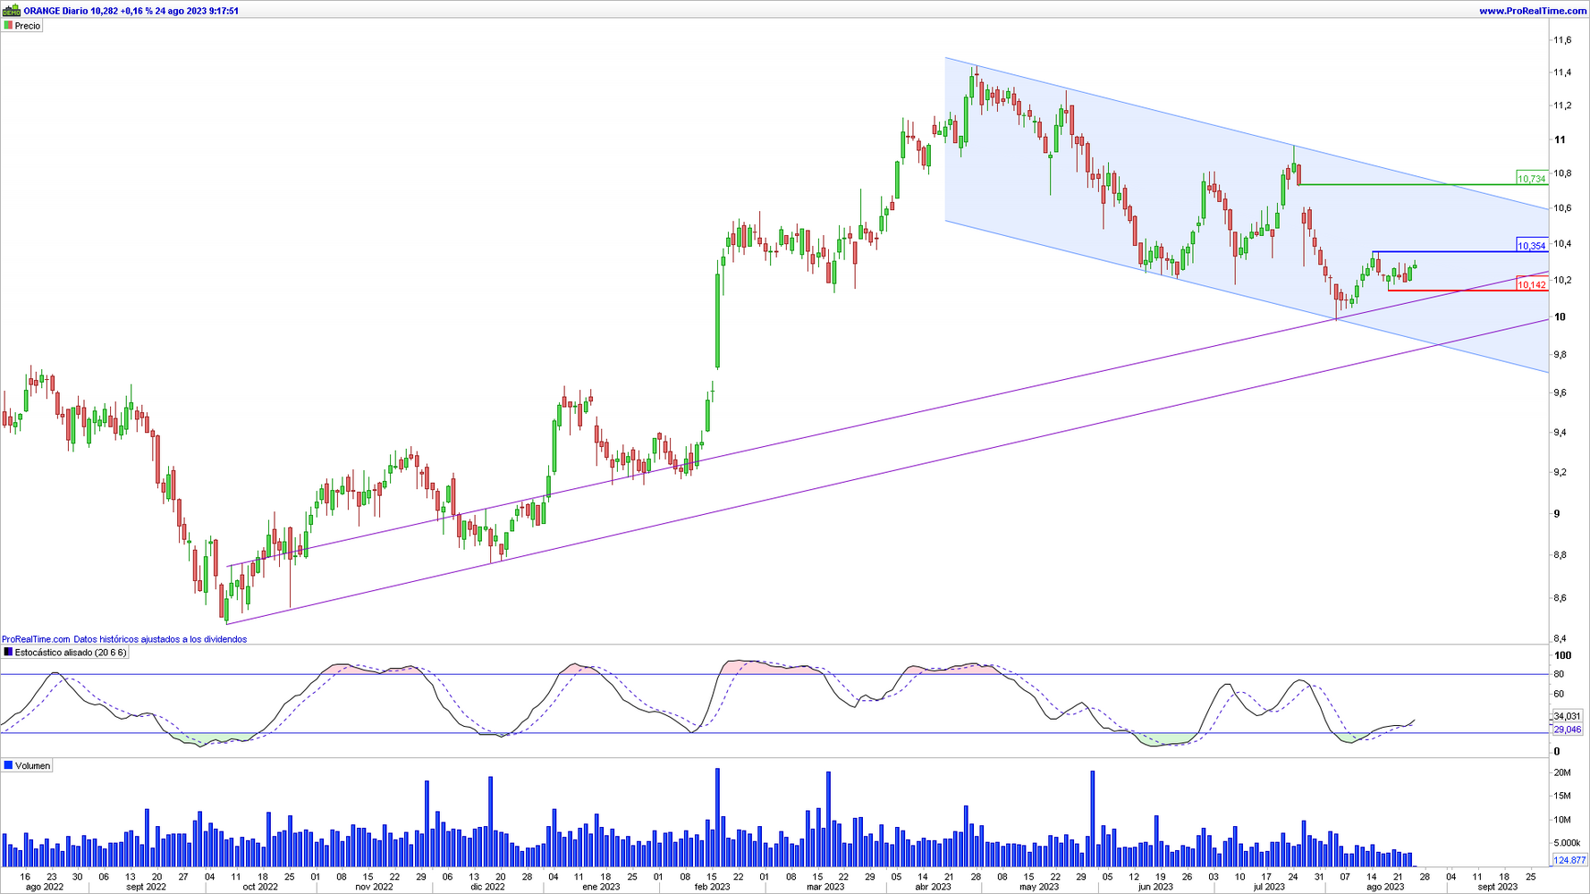Viewport: 1590px width, 894px height.
Task: Select the green 10,734 price level label
Action: pos(1532,179)
